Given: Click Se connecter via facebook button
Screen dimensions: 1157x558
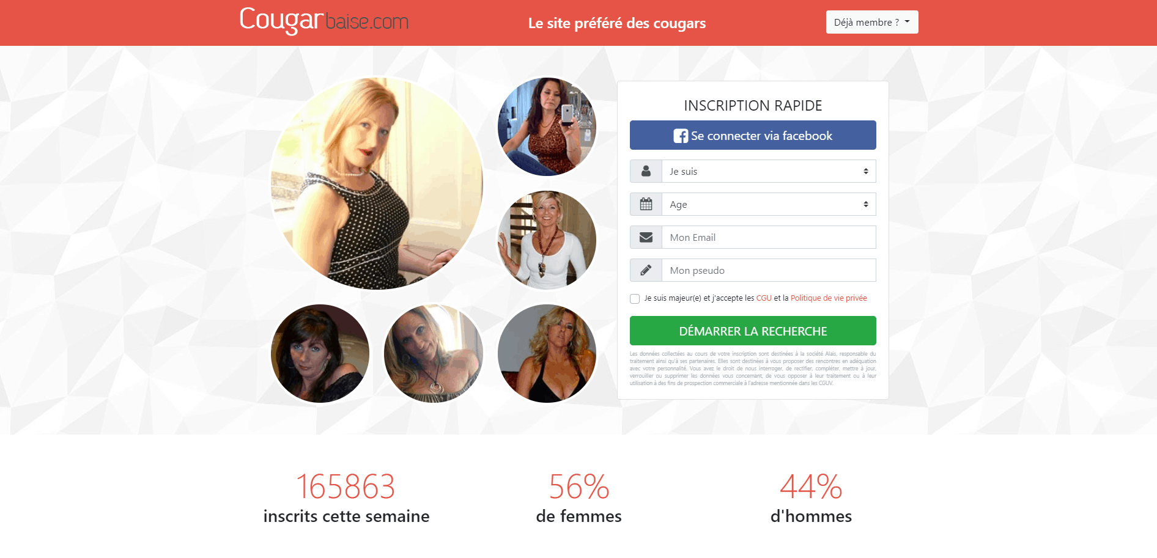Looking at the screenshot, I should coord(753,135).
